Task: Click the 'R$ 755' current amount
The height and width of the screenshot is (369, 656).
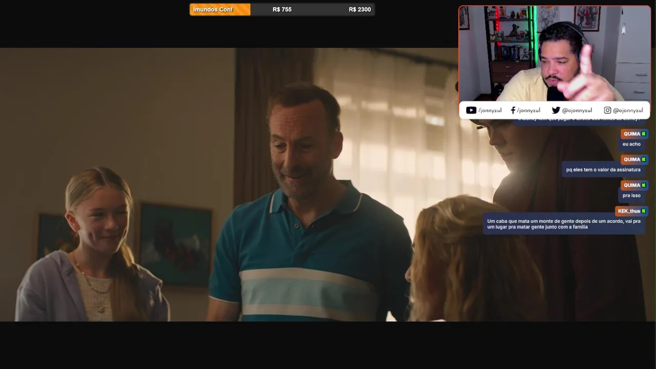Action: click(x=282, y=10)
